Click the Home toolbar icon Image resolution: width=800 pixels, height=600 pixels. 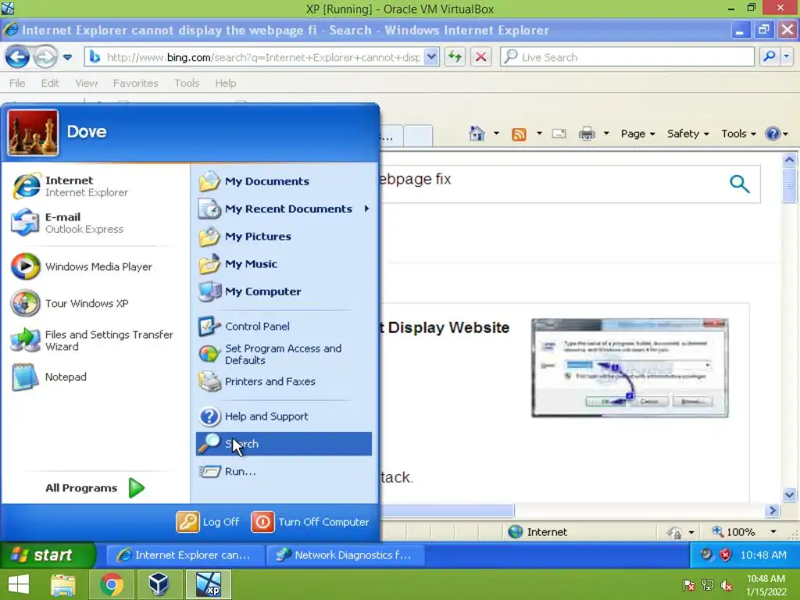click(477, 134)
